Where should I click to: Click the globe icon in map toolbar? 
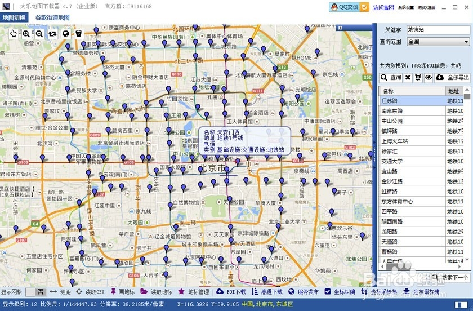65,33
